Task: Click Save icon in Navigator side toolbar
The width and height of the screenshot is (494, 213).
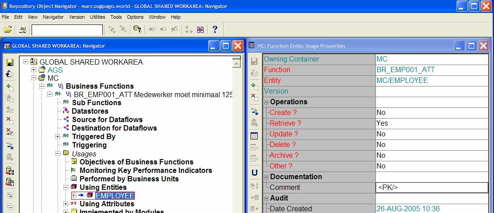Action: pyautogui.click(x=10, y=62)
